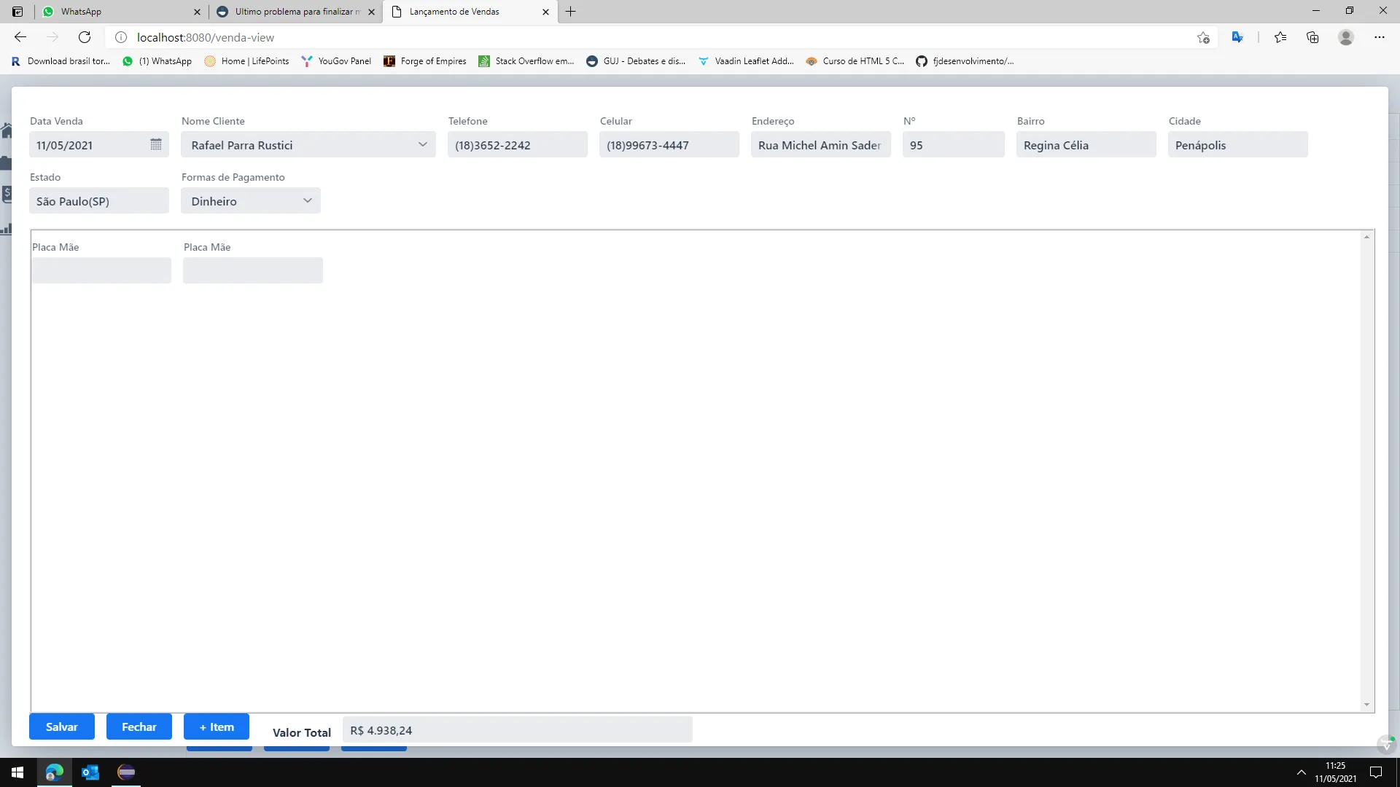Click the Salvar button

coord(62,727)
